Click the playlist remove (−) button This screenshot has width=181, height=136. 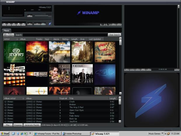132,69
